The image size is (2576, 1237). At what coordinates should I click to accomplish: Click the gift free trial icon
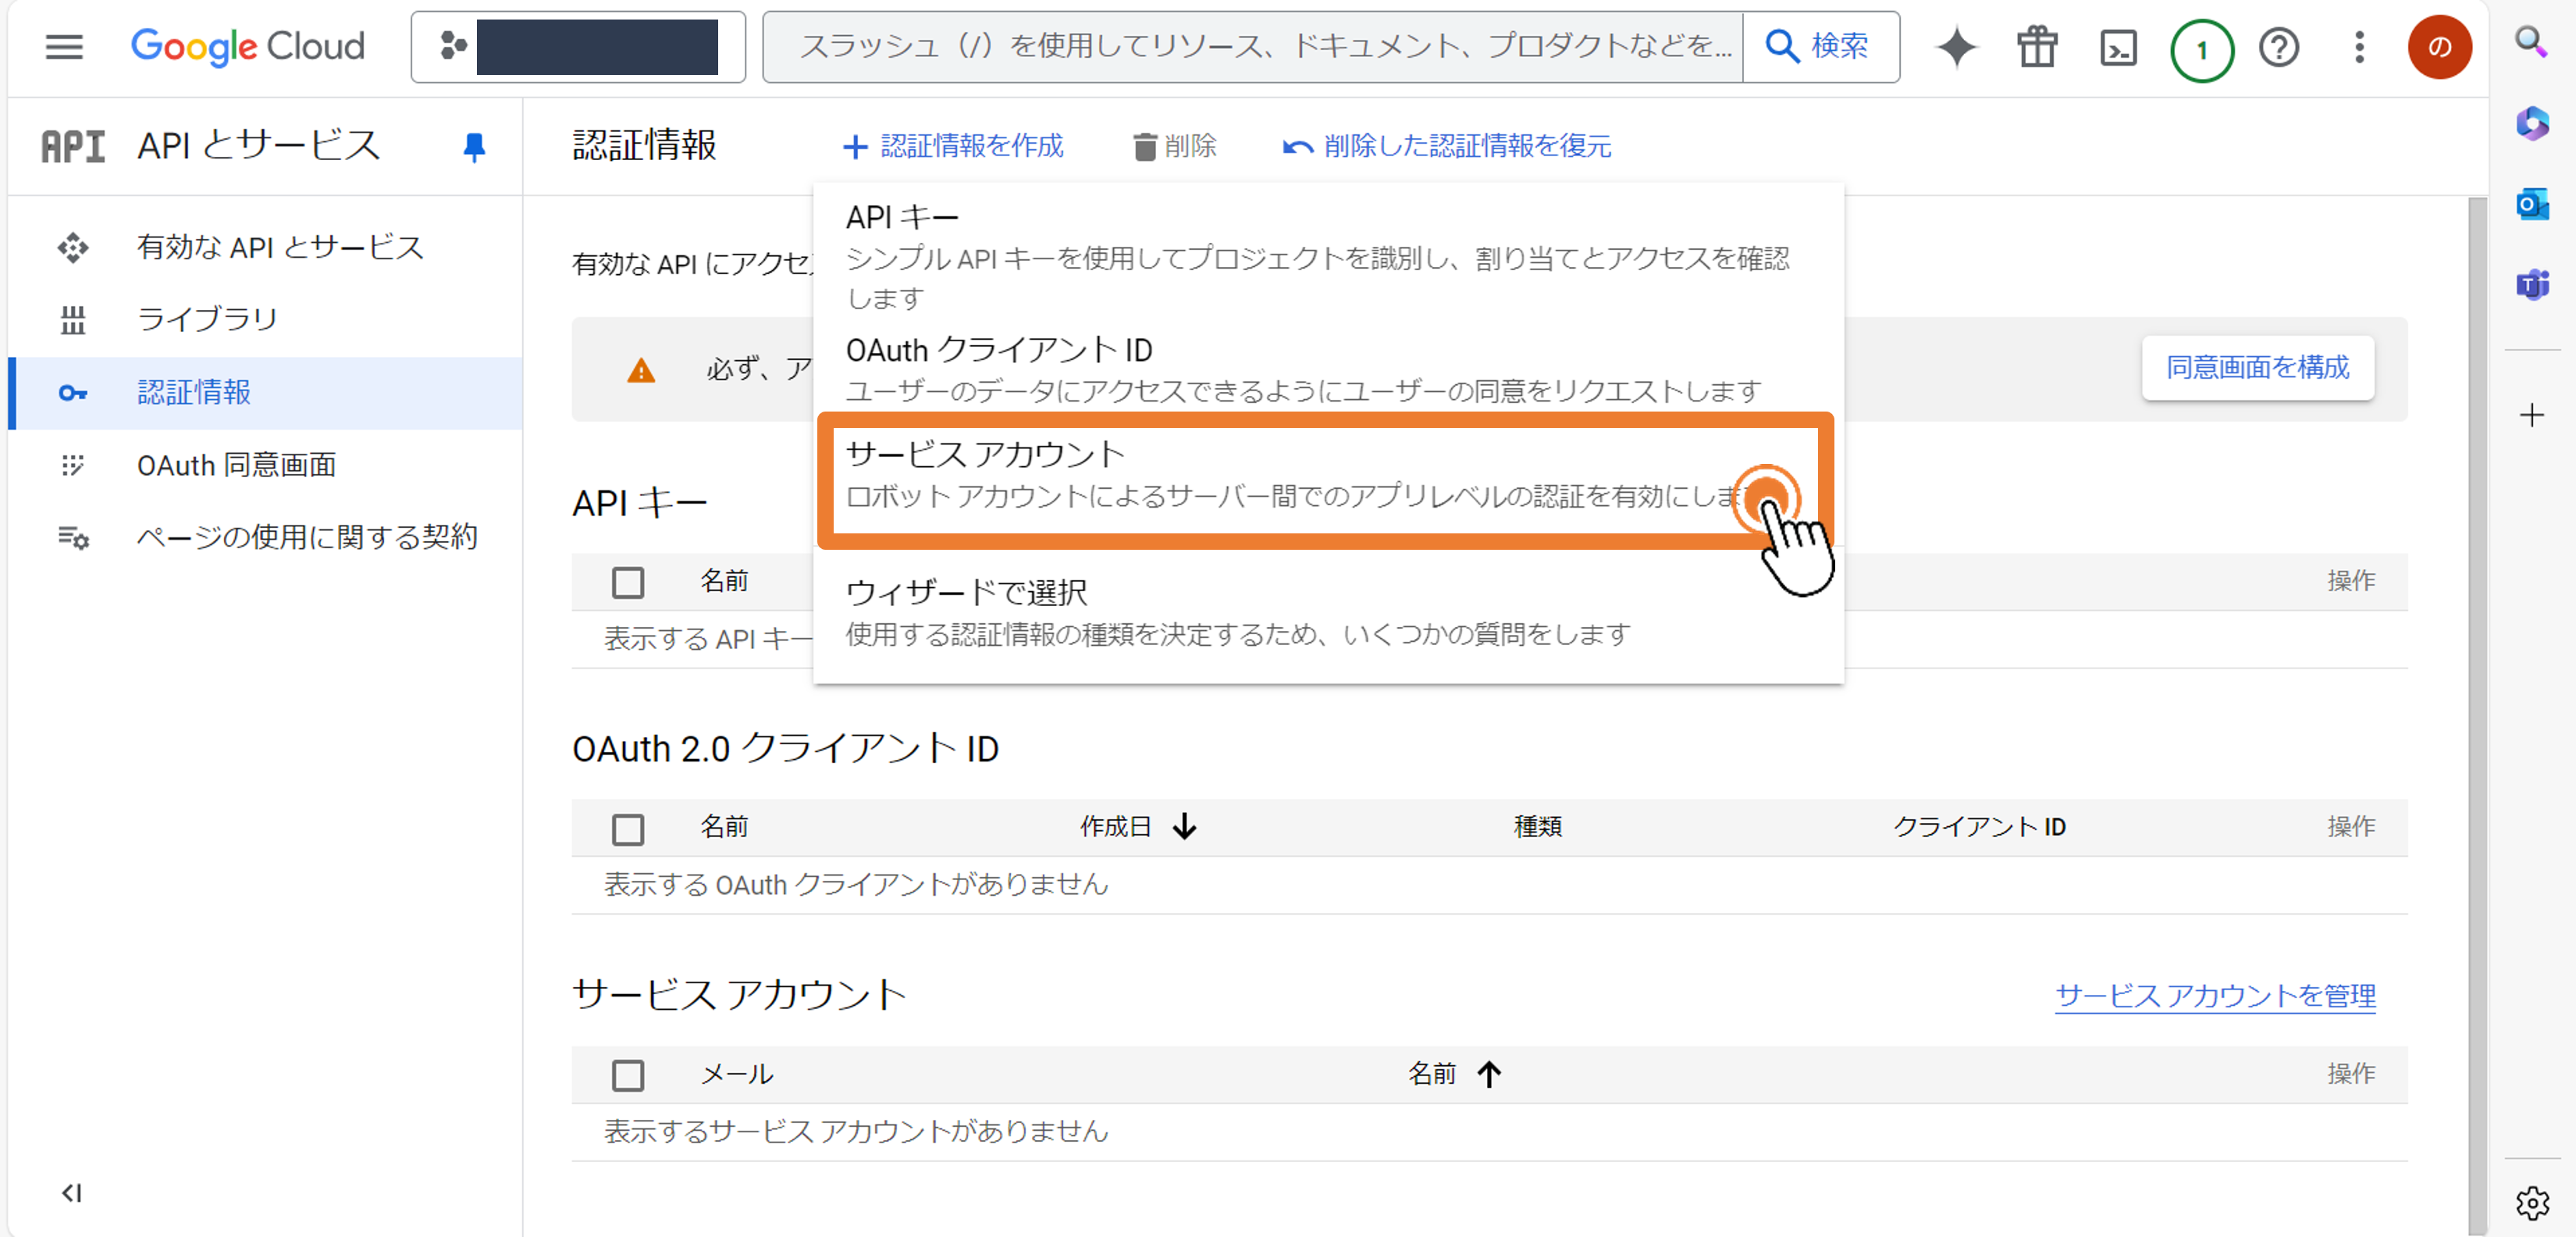point(2037,47)
